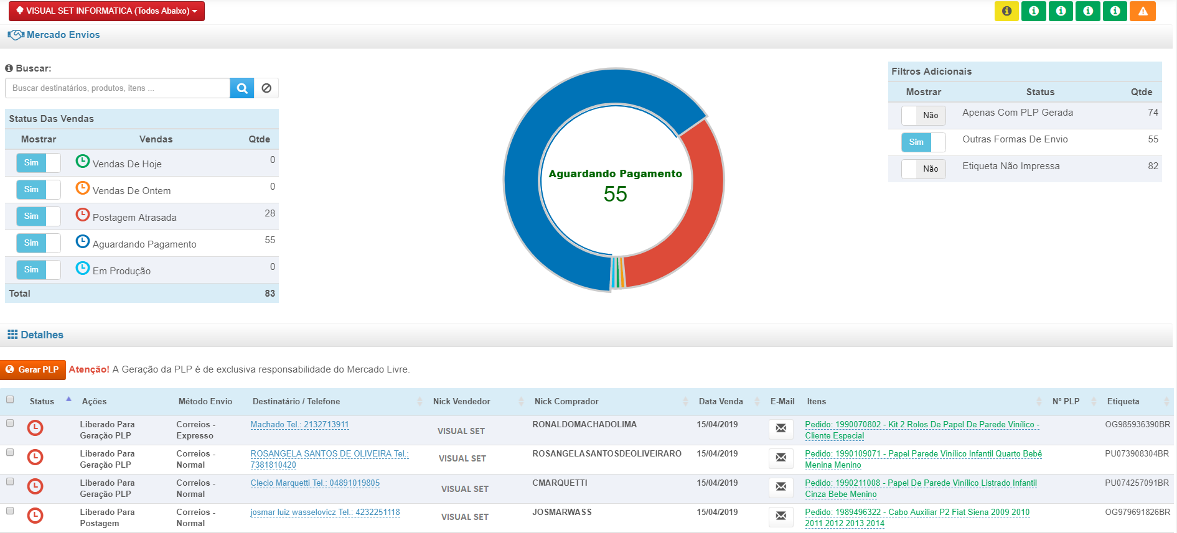Open the Pedido 1990070802 link

click(x=921, y=425)
